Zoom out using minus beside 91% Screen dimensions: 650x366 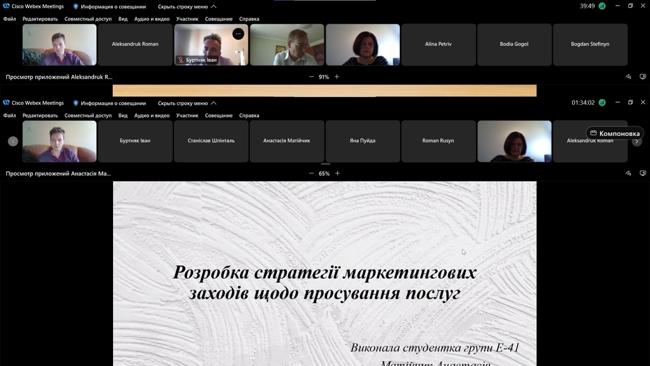coord(311,77)
